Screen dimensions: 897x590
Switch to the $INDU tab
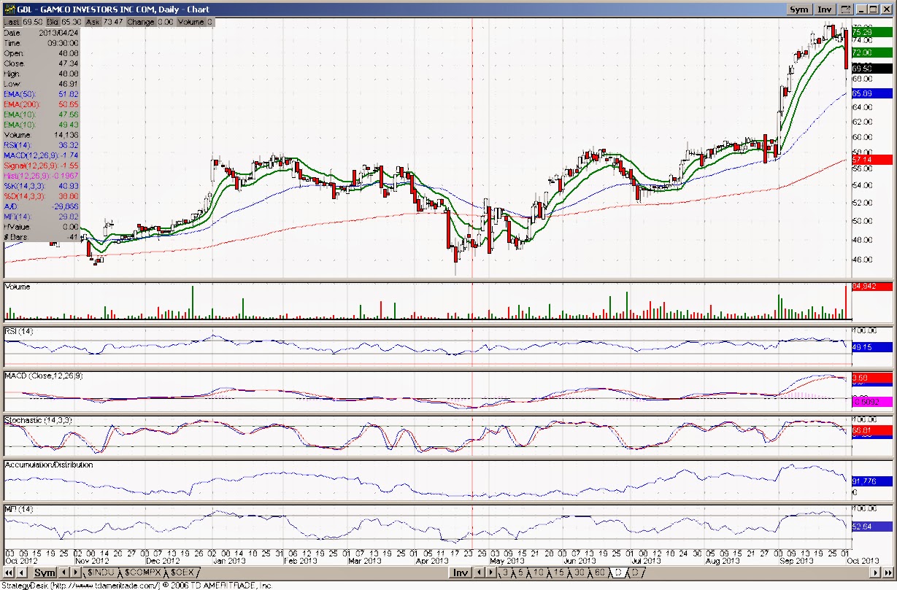tap(101, 573)
